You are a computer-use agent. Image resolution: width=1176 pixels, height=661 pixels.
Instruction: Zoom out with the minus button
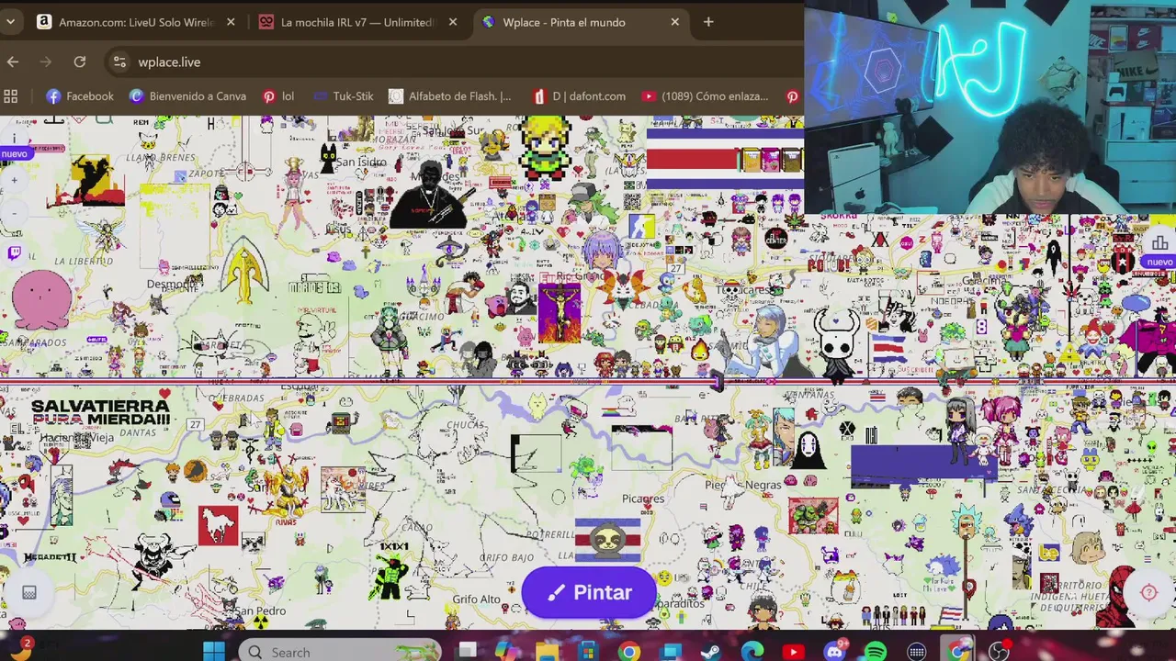coord(14,213)
